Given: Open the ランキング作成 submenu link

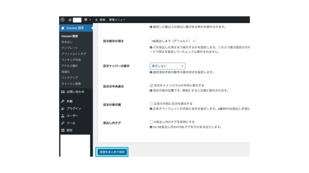Looking at the screenshot, I should 71,59.
